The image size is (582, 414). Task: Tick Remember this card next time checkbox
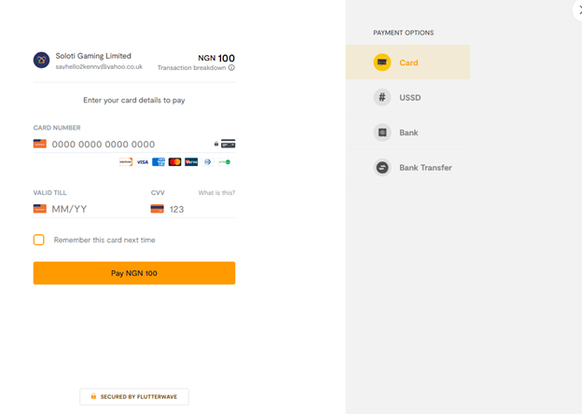click(39, 240)
